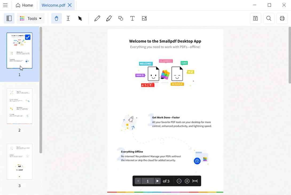Screen dimensions: 291x195
Task: Open the hamburger menu
Action: [5, 5]
